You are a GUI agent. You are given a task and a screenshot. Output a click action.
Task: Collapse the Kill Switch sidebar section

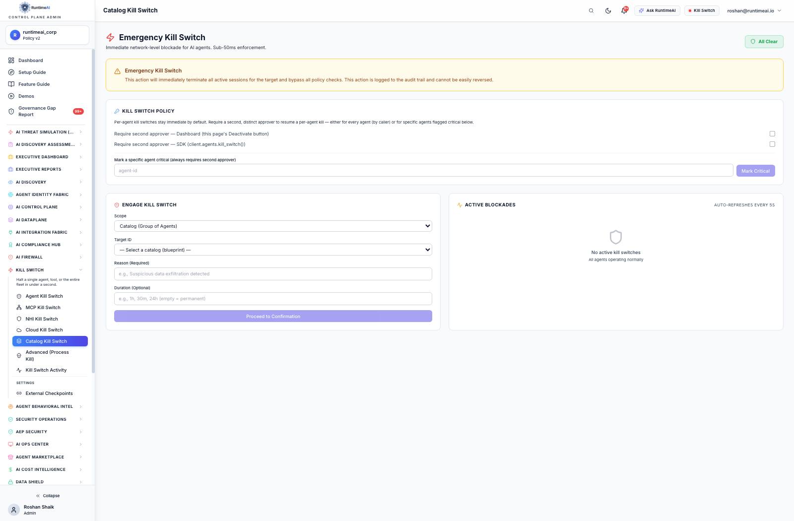pyautogui.click(x=45, y=270)
